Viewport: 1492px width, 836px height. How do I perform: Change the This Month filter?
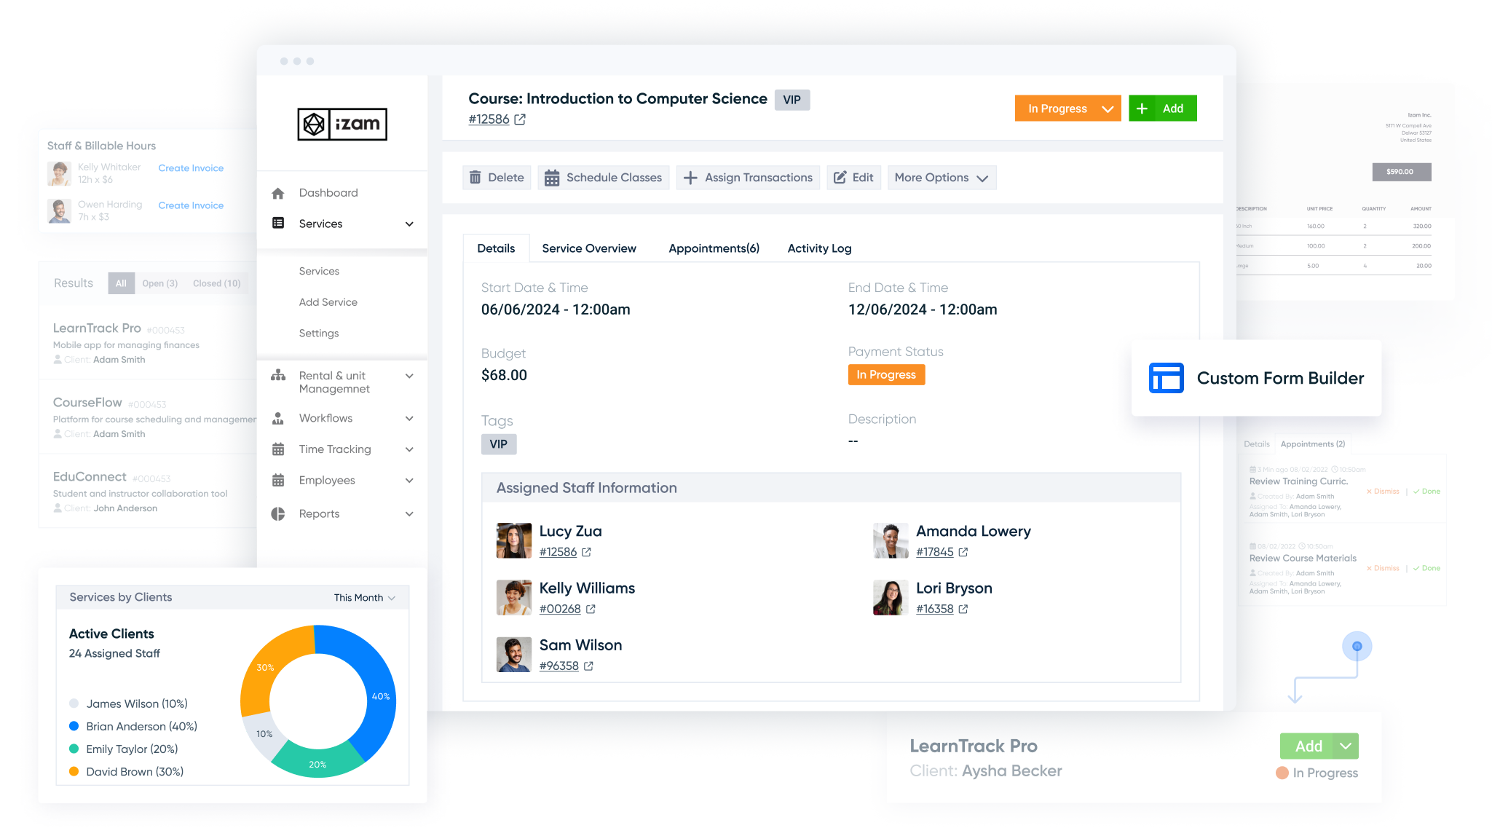(363, 597)
